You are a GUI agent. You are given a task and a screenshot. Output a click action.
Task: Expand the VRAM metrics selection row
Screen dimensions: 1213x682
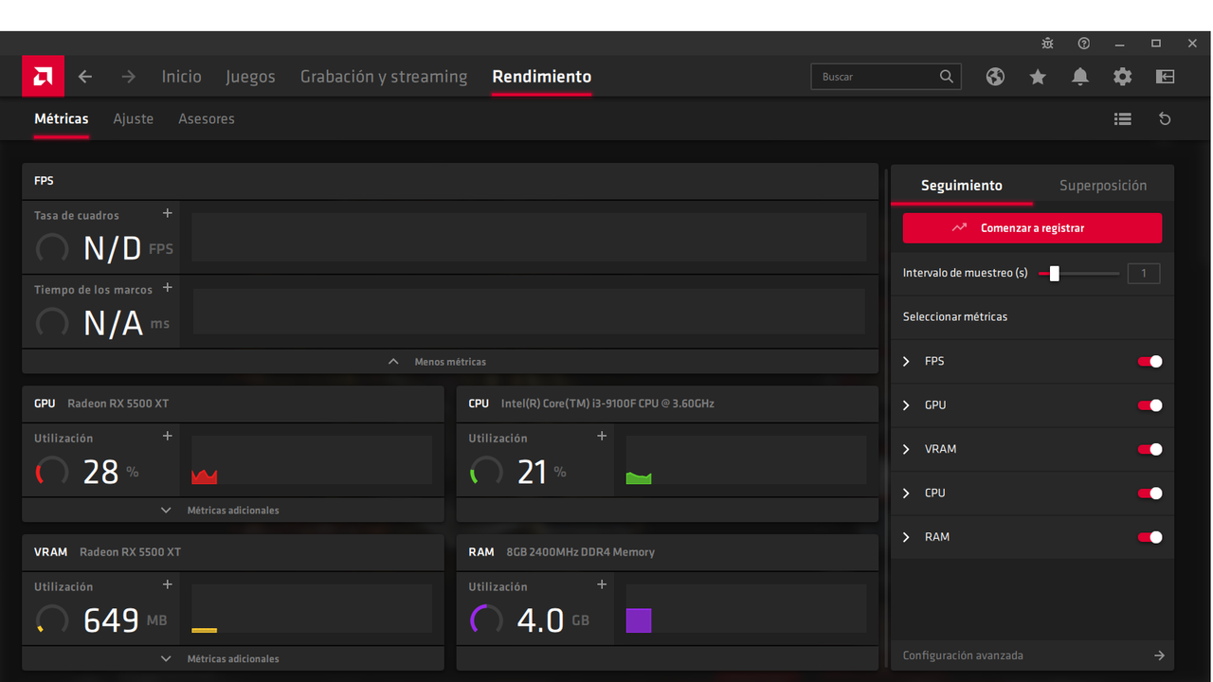pyautogui.click(x=1032, y=450)
